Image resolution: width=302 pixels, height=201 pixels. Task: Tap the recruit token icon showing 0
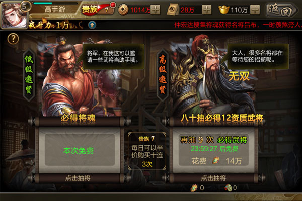(194, 188)
